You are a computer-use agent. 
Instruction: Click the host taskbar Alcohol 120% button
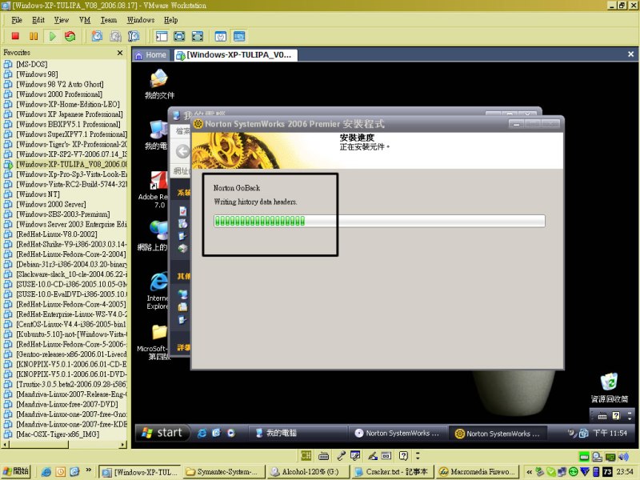pyautogui.click(x=308, y=471)
